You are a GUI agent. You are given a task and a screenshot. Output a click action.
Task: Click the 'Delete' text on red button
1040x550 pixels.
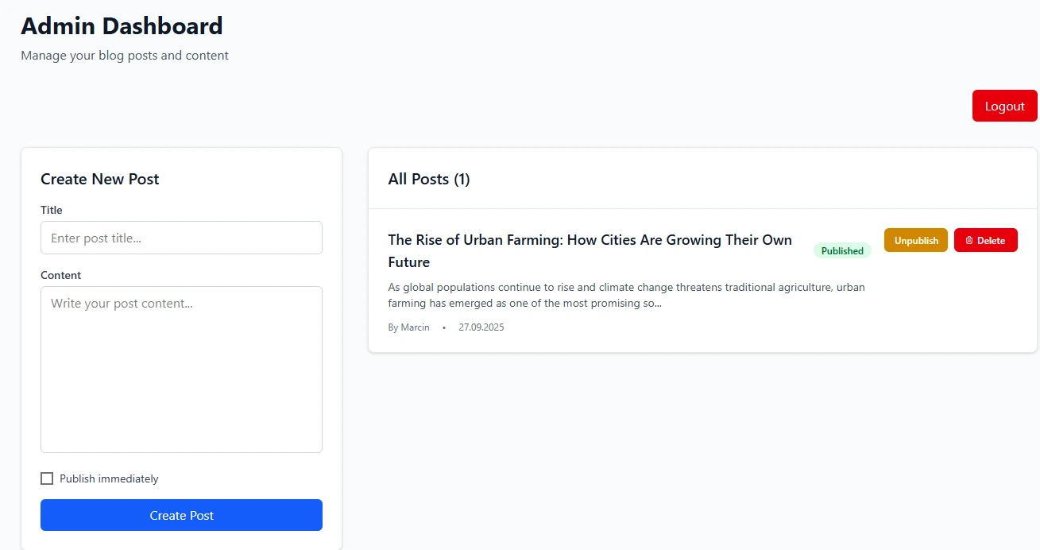[991, 241]
